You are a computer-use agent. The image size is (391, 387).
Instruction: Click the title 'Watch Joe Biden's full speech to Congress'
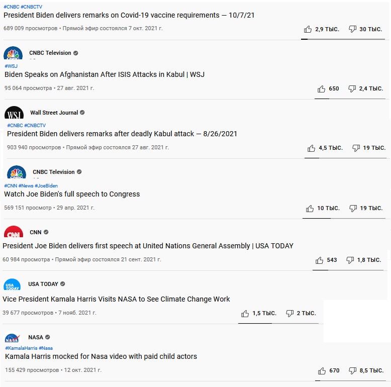(72, 194)
